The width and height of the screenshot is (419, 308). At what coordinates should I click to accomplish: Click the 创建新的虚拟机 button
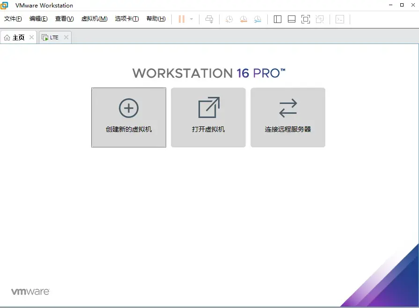129,117
